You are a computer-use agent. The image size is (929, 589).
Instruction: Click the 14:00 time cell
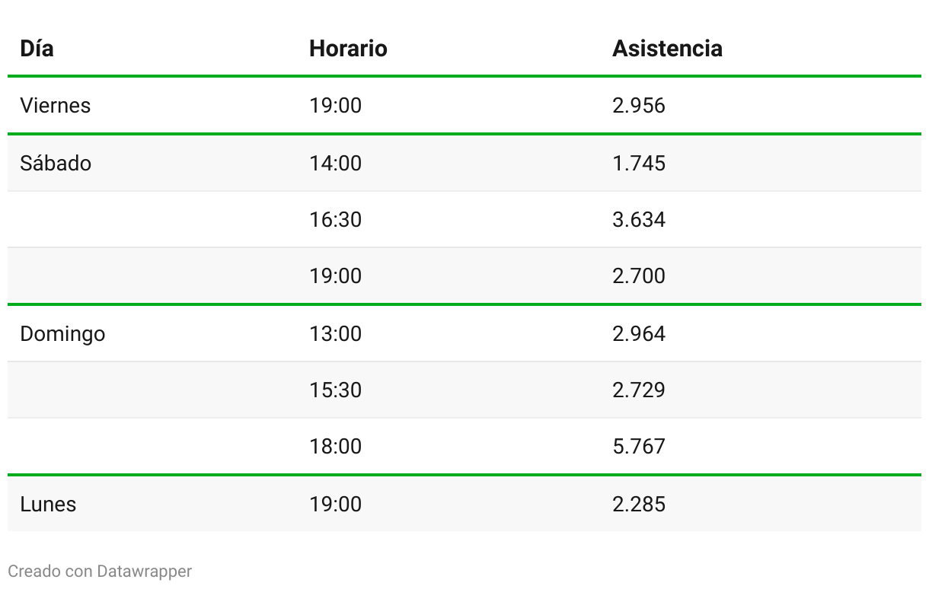pyautogui.click(x=335, y=163)
